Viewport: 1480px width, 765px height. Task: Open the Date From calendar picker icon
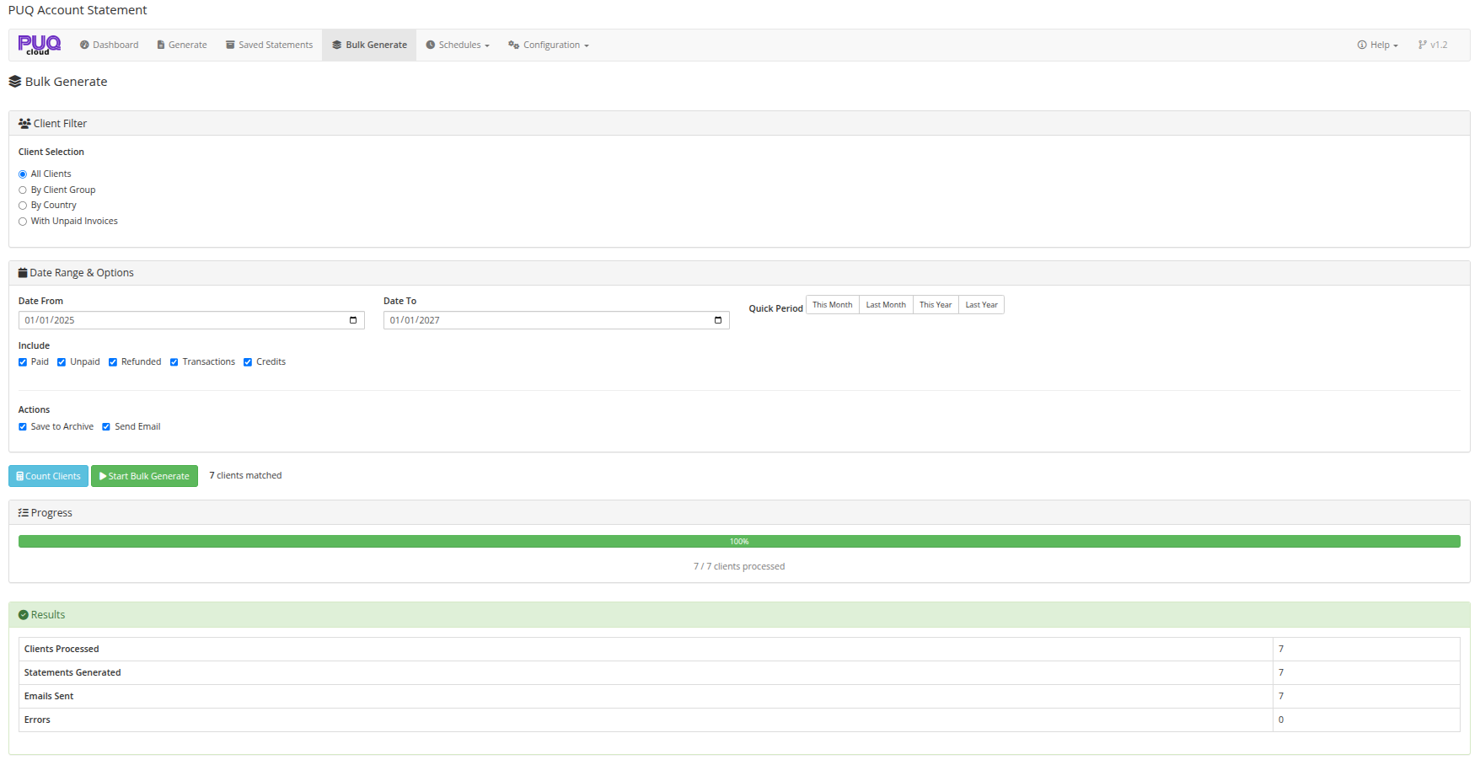click(353, 320)
